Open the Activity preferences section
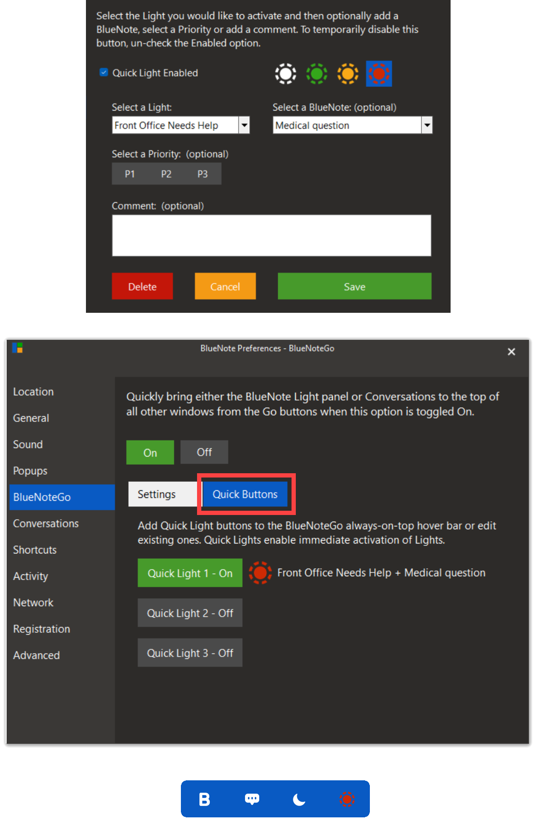This screenshot has height=824, width=537. tap(31, 576)
